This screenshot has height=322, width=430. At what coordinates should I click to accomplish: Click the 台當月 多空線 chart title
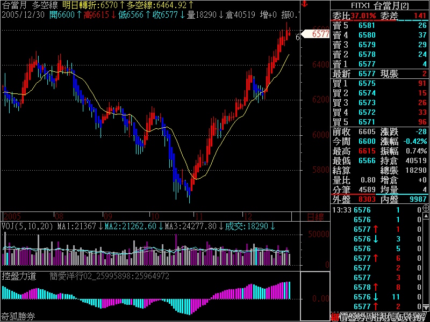pos(30,5)
